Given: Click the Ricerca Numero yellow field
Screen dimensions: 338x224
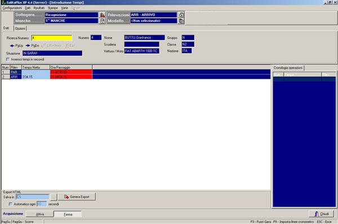Looking at the screenshot, I should (x=52, y=38).
